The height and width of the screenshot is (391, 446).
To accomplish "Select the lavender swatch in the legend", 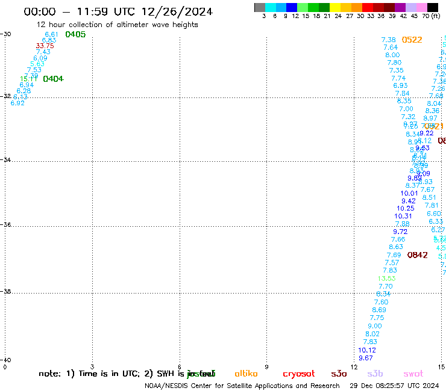I will coord(410,8).
